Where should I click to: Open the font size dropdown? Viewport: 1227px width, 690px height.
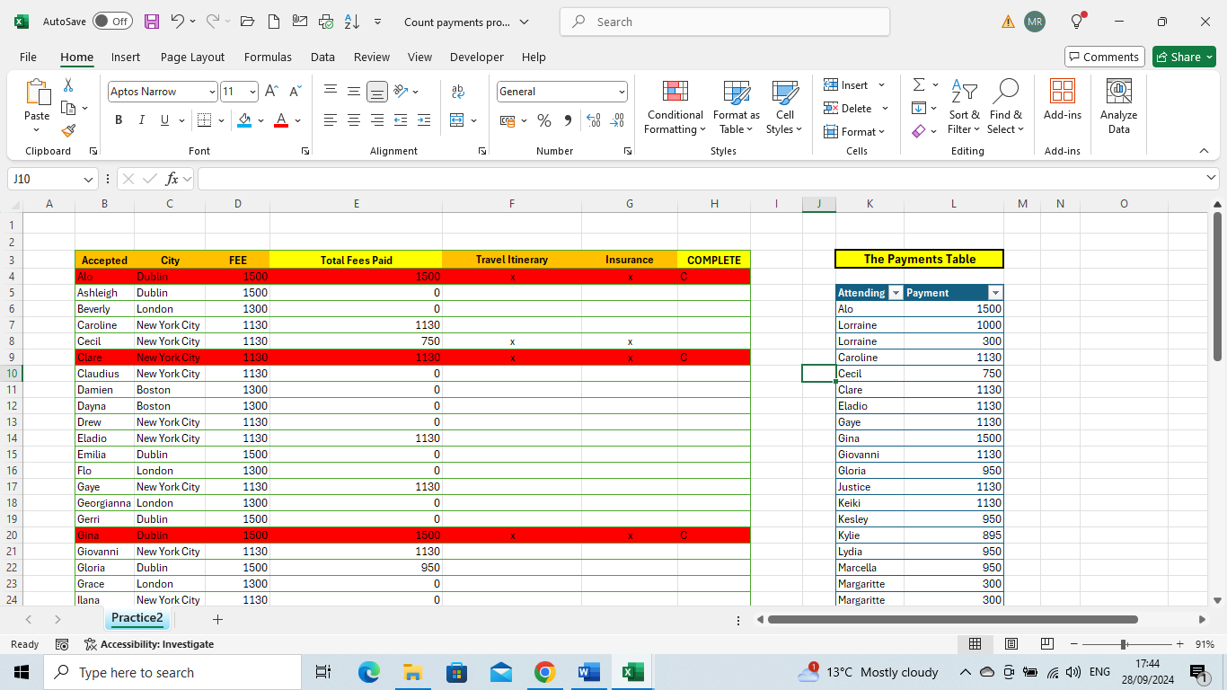[252, 92]
